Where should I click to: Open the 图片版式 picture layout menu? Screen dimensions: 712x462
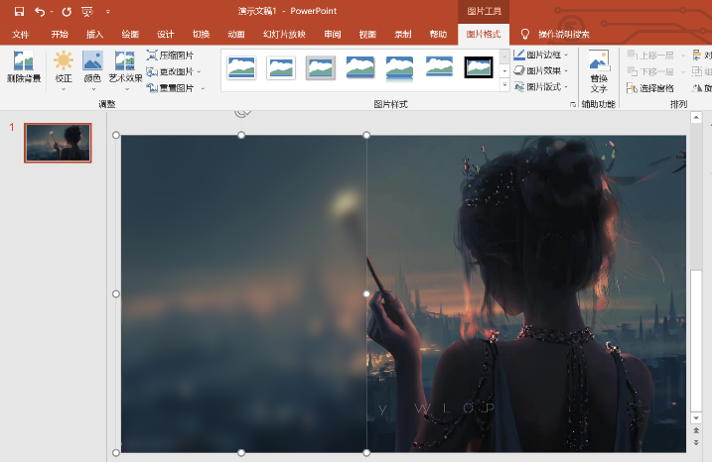point(541,86)
